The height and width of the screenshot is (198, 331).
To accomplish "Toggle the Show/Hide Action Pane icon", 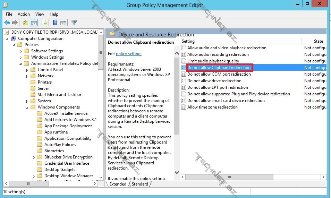I will pyautogui.click(x=63, y=23).
